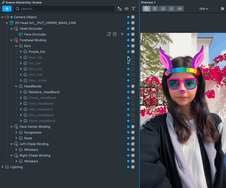Select the Purple_Ear object

point(37,52)
